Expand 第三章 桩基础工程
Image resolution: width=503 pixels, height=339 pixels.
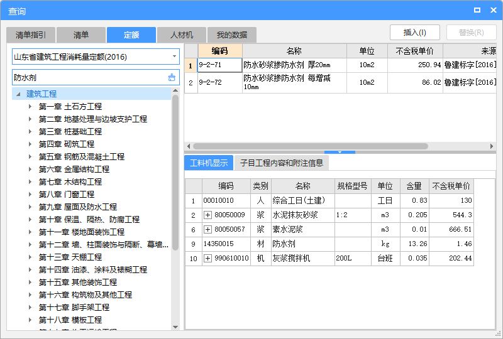tap(30, 131)
